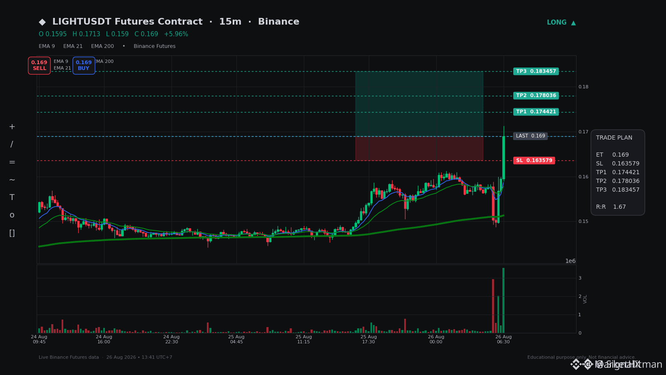Click the TRADE PLAN panel heading
The width and height of the screenshot is (666, 375).
[x=614, y=137]
